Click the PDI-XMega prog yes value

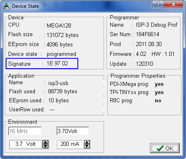(x=159, y=84)
